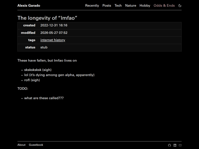Click the what are these called??? item
199x149 pixels.
(44, 98)
